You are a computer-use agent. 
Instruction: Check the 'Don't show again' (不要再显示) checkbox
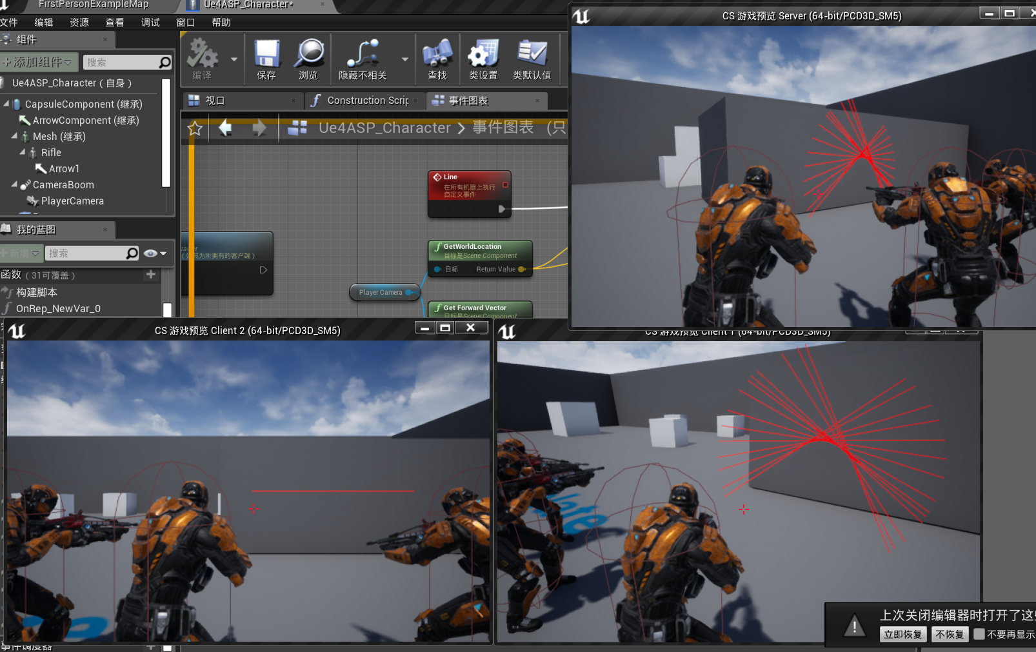979,634
